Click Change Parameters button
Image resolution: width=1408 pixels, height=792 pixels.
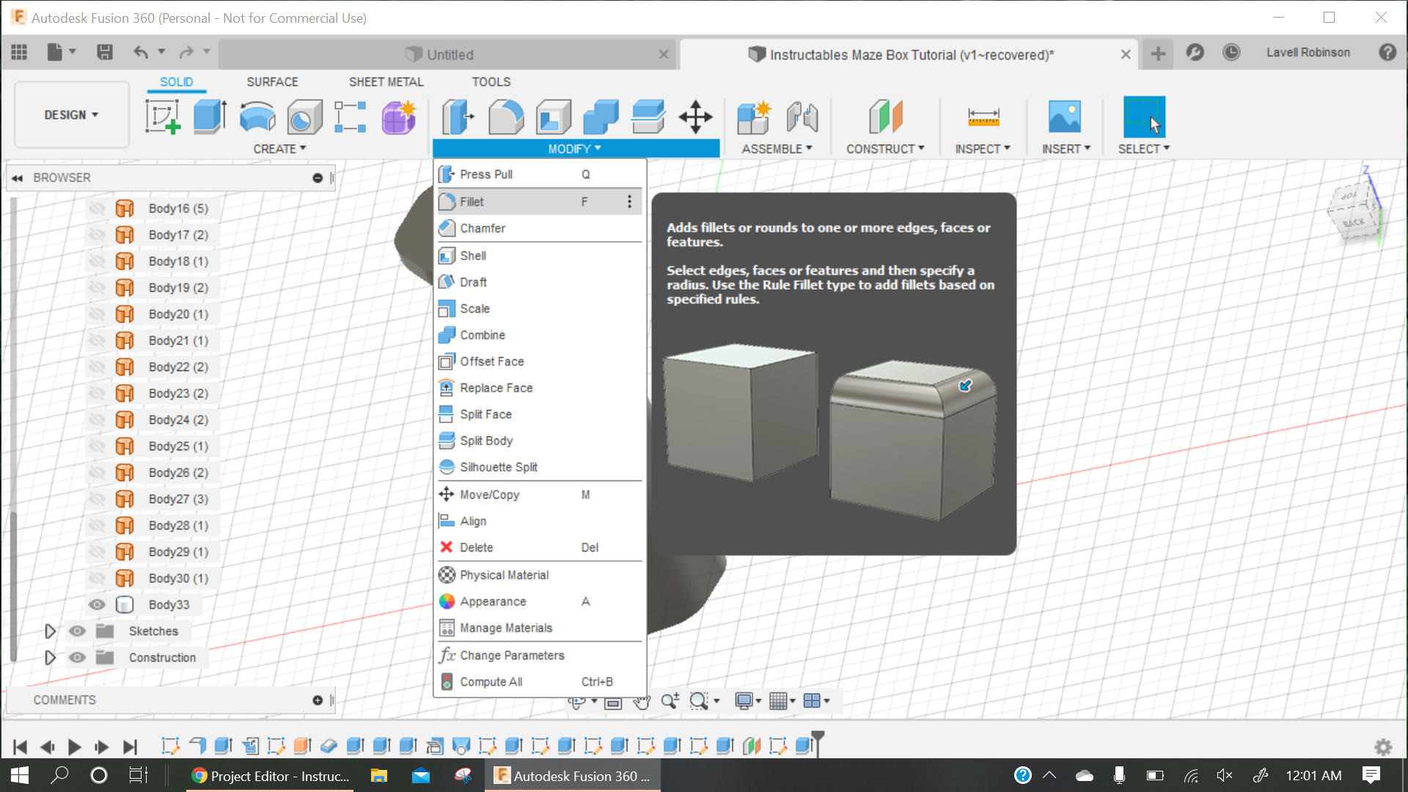click(x=512, y=655)
